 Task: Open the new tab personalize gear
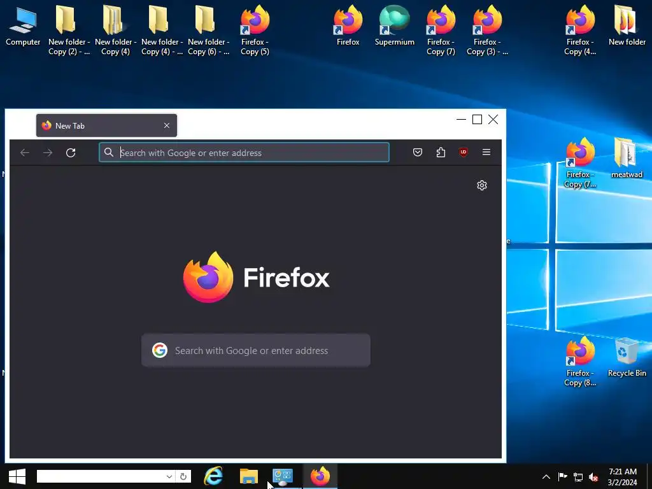coord(482,185)
